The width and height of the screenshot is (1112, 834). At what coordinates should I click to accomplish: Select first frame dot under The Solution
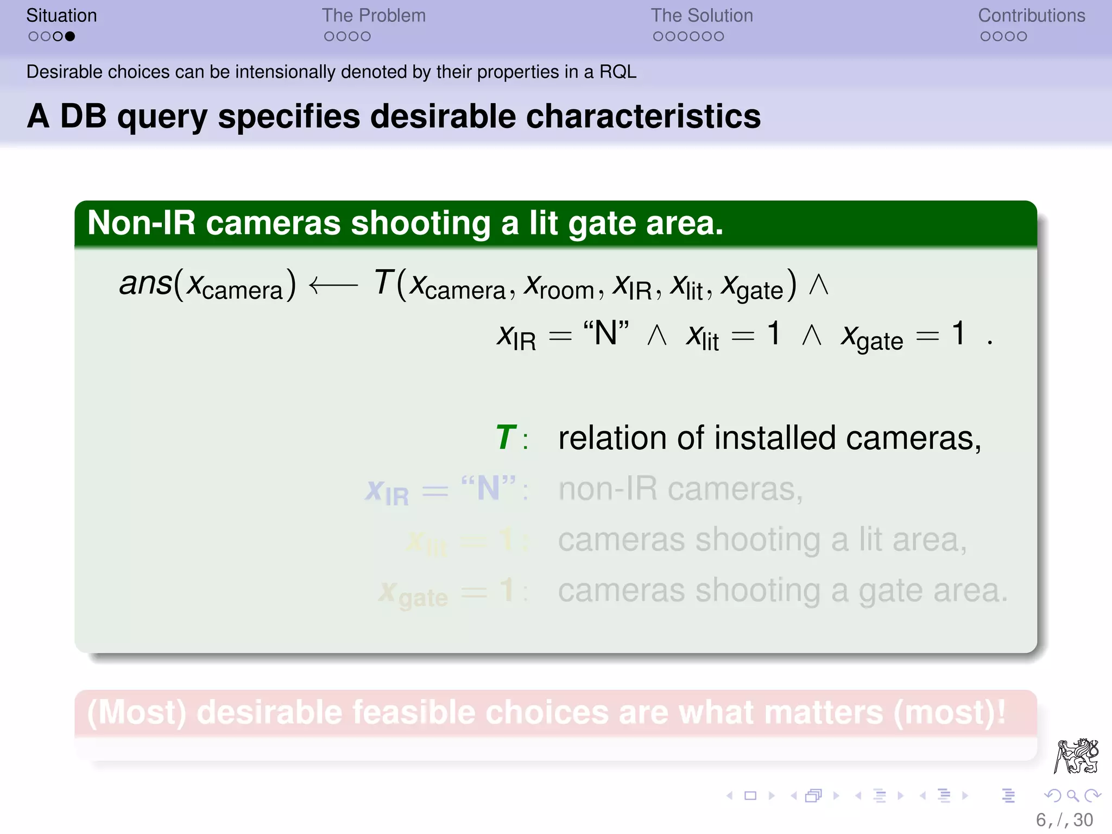[658, 36]
